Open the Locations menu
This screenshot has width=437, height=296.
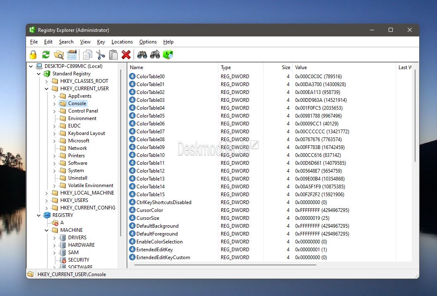(x=122, y=42)
